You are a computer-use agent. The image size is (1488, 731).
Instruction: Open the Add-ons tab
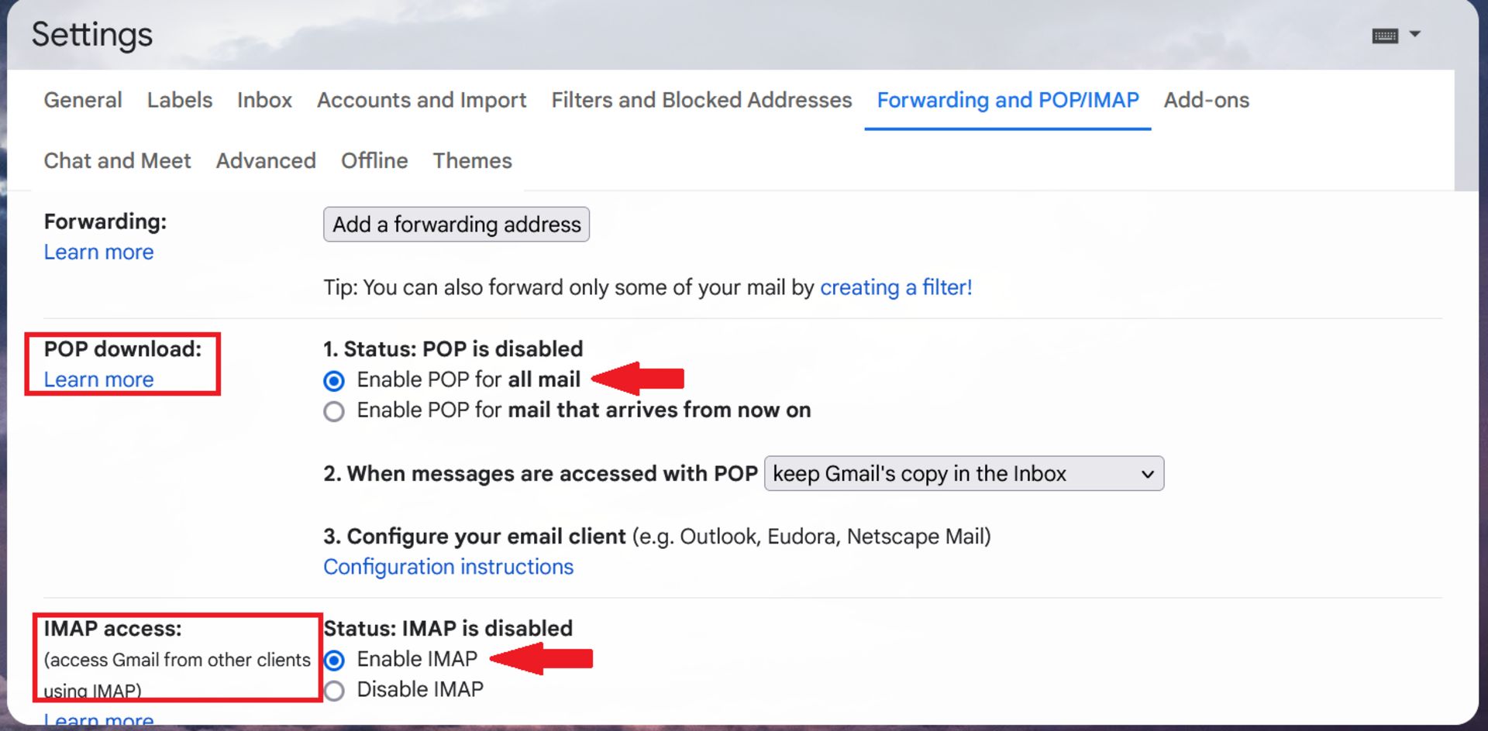coord(1206,100)
